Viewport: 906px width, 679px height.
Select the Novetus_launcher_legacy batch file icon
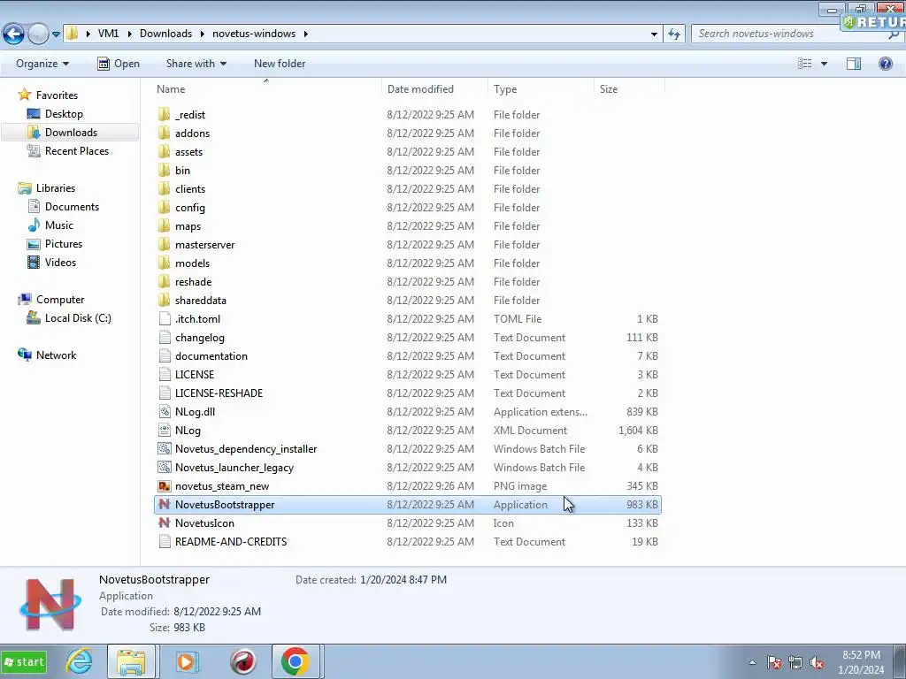click(164, 467)
